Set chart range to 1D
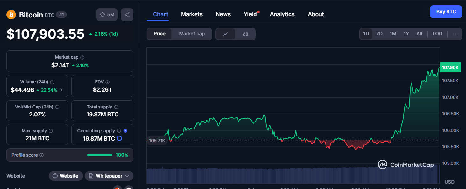466x189 pixels. pyautogui.click(x=366, y=34)
